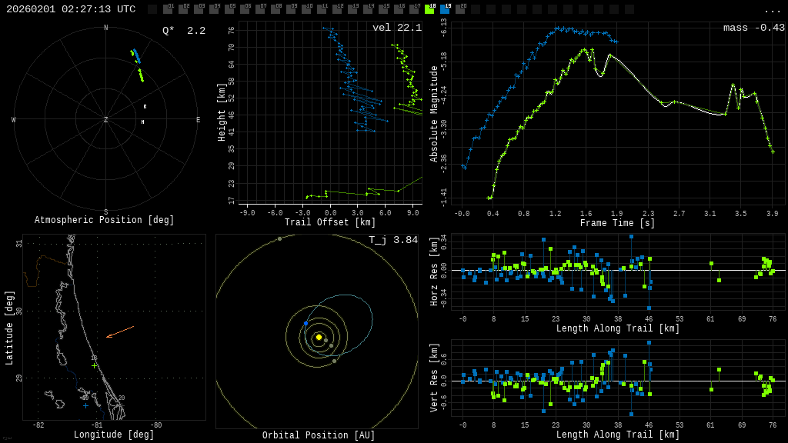Click the E compass label

click(x=198, y=119)
